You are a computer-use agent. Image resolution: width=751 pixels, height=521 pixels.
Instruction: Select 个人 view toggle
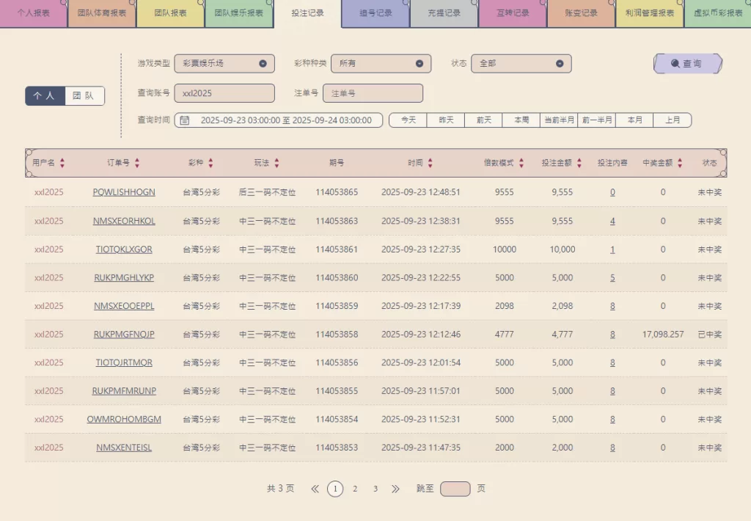pyautogui.click(x=45, y=96)
